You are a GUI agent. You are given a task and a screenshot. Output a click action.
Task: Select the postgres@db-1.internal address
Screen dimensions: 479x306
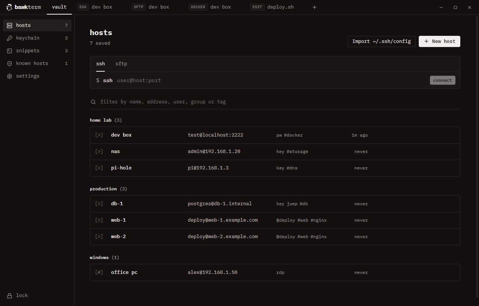point(220,204)
